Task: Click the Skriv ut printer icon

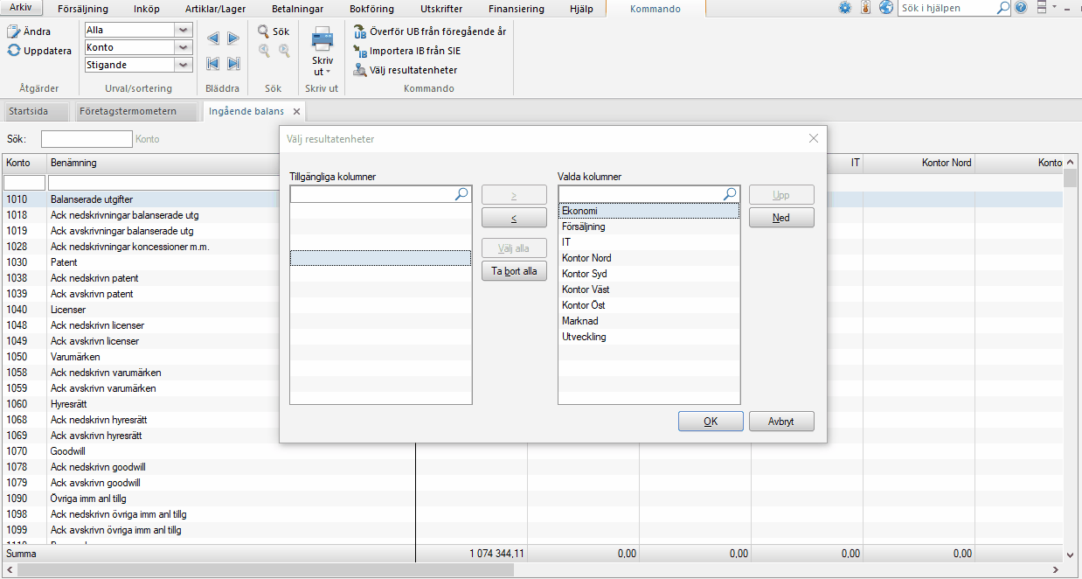Action: (323, 38)
